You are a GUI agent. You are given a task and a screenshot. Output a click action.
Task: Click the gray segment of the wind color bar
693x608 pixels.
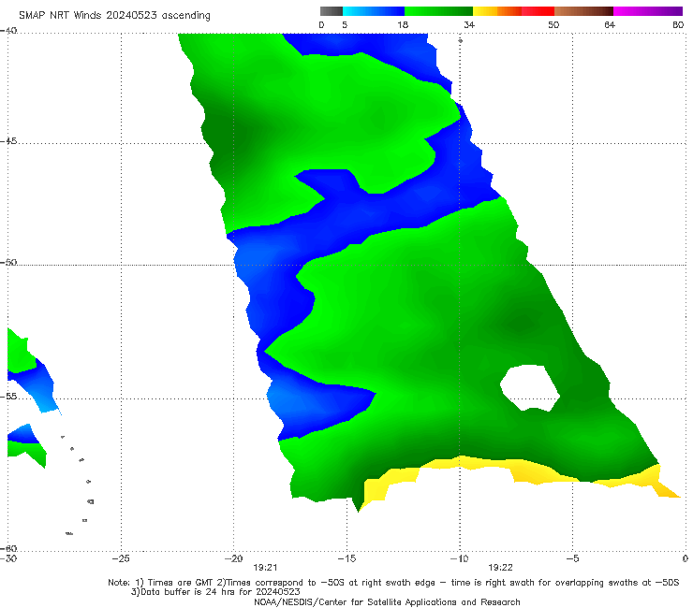coord(332,11)
